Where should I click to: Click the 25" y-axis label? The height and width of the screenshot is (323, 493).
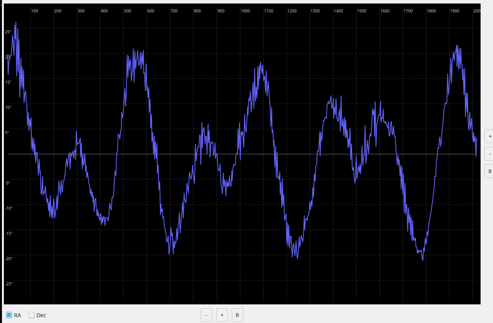point(8,32)
